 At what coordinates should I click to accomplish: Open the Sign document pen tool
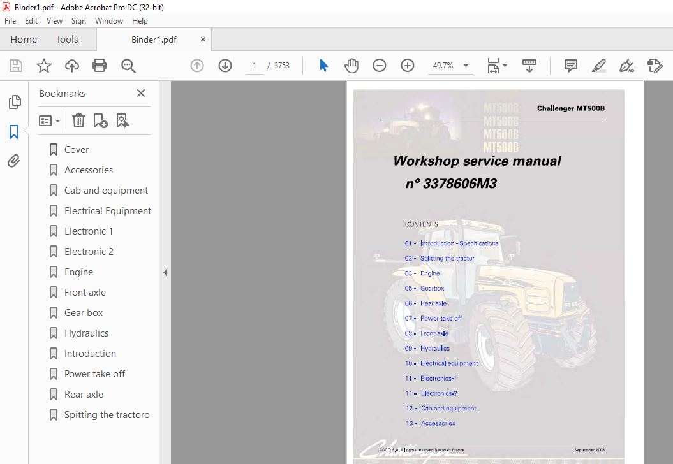(x=626, y=66)
